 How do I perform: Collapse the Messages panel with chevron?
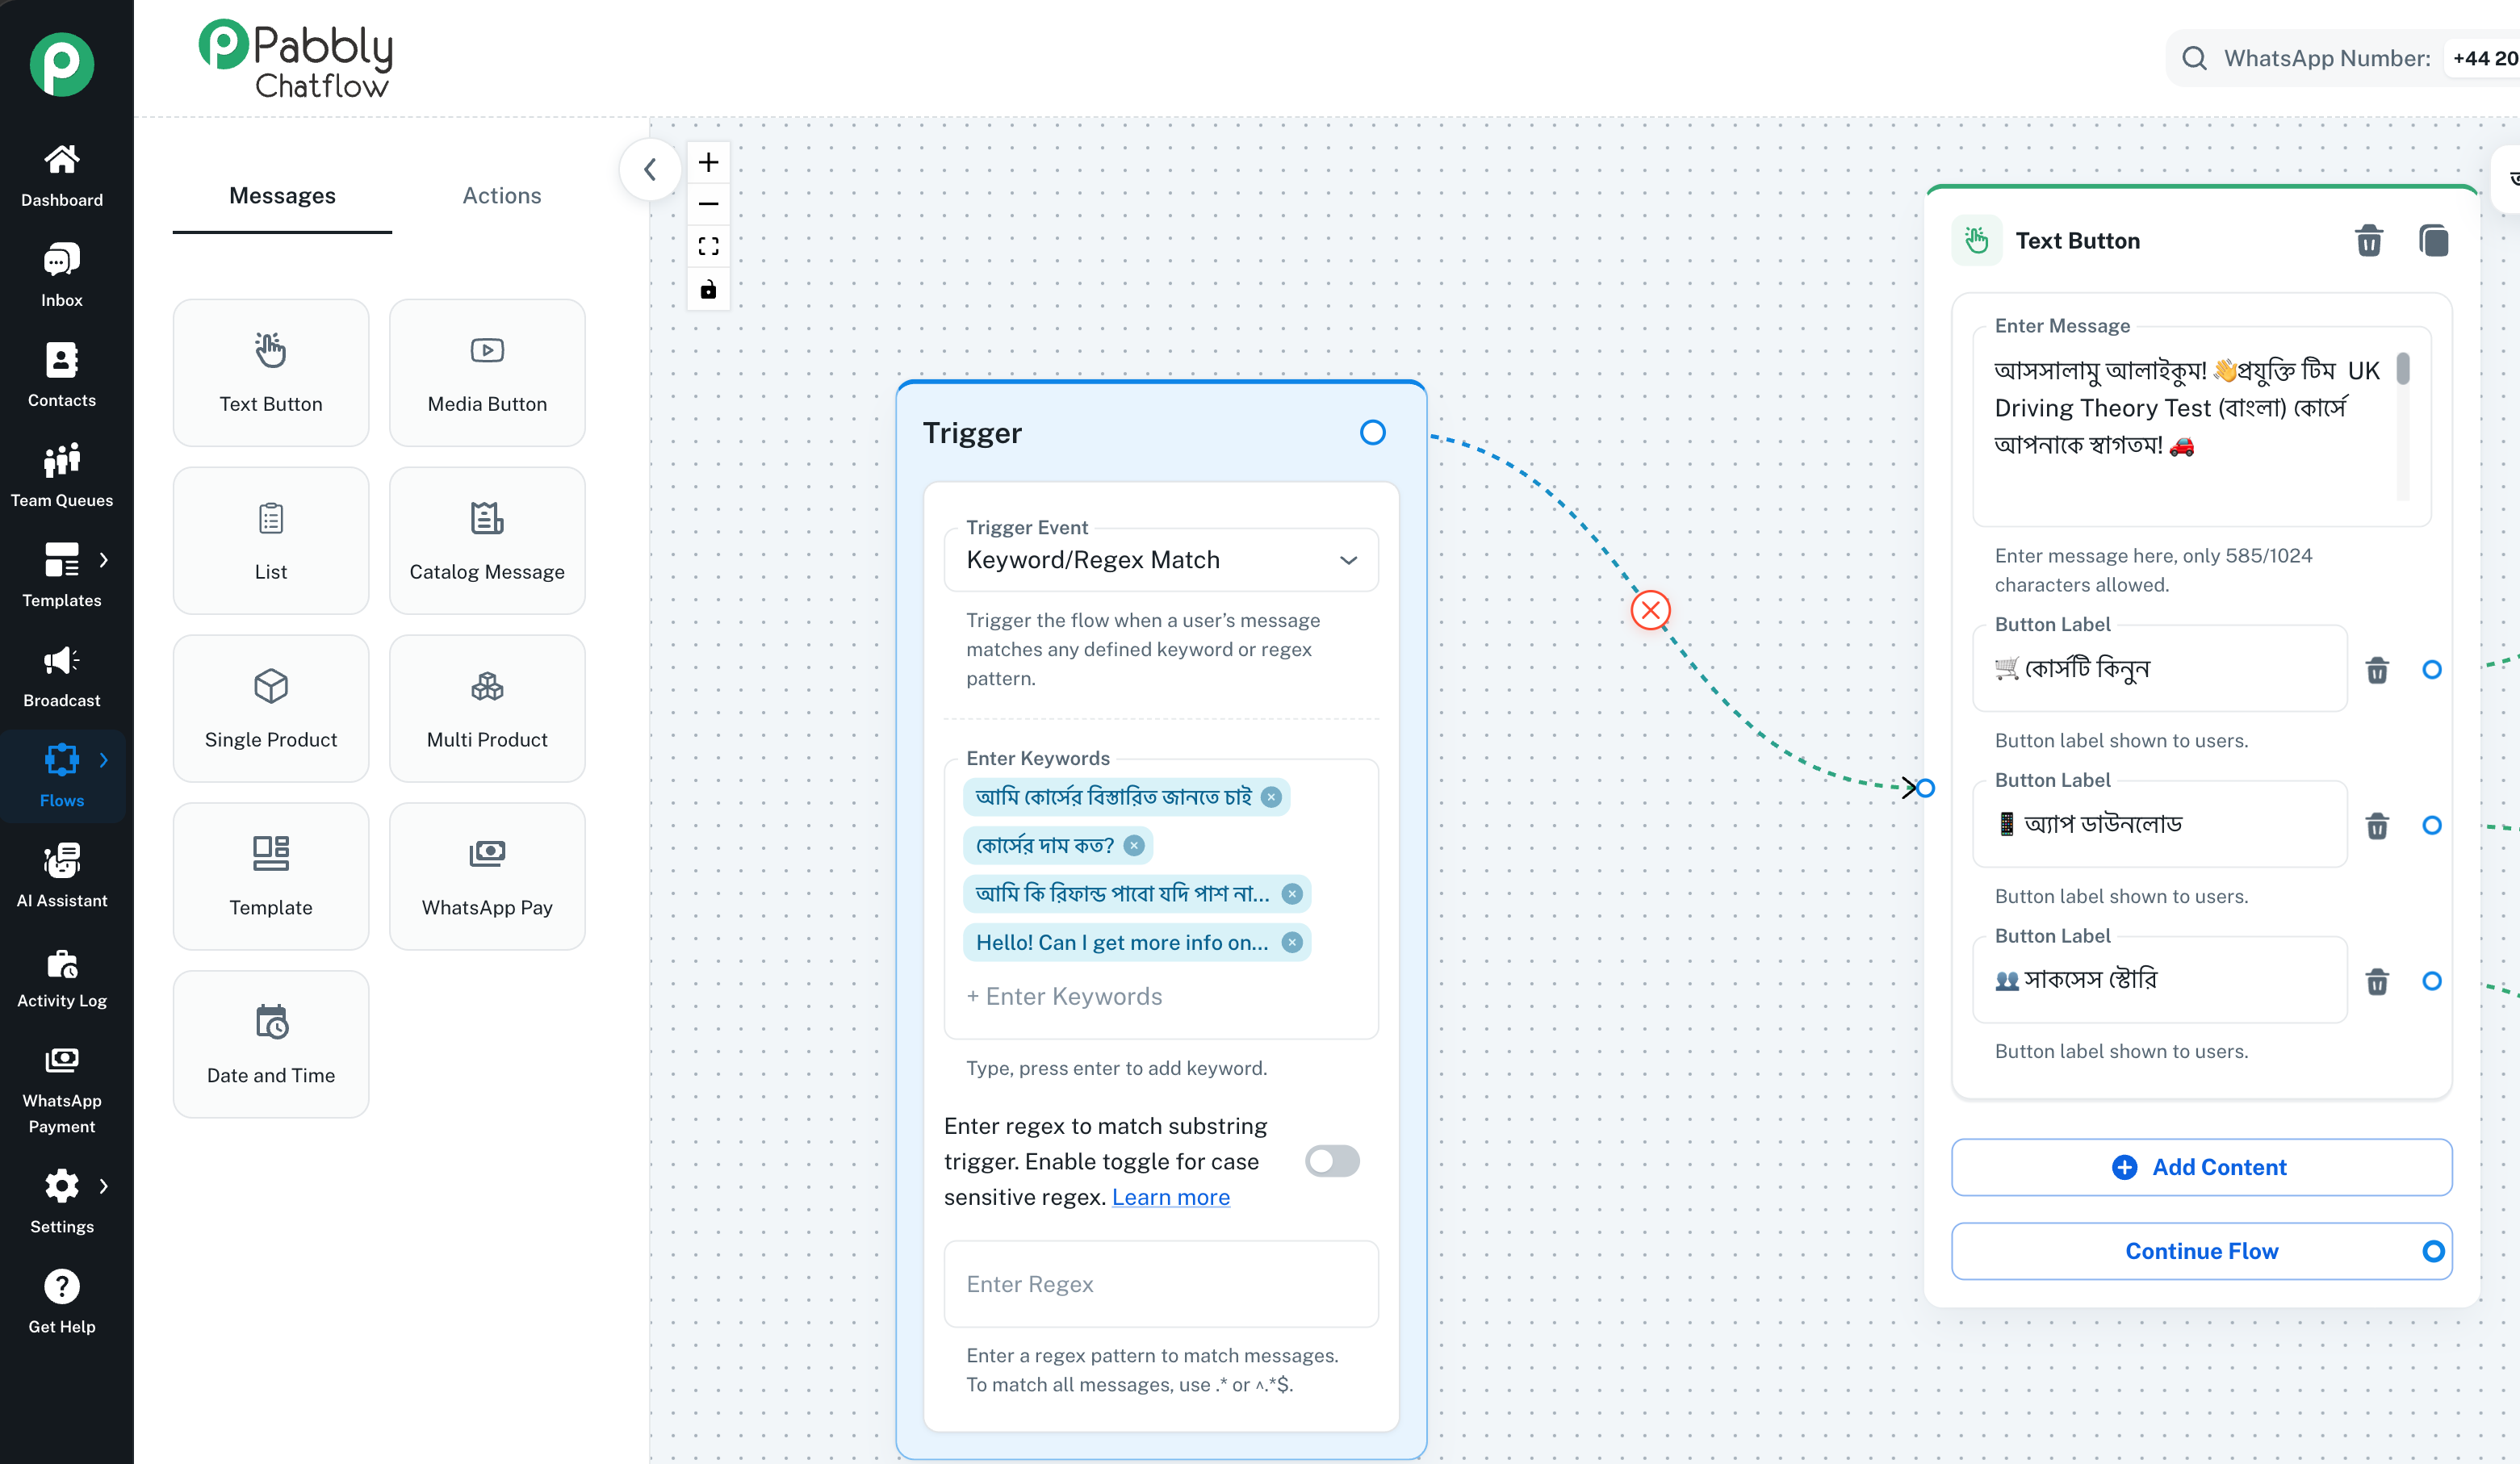coord(650,170)
